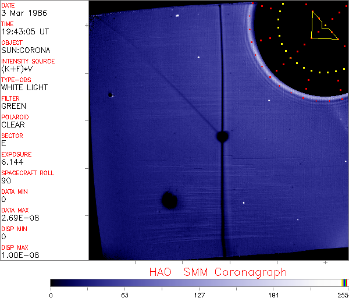Image resolution: width=349 pixels, height=298 pixels.
Task: Select the SUN:CORONA object text
Action: 26,50
